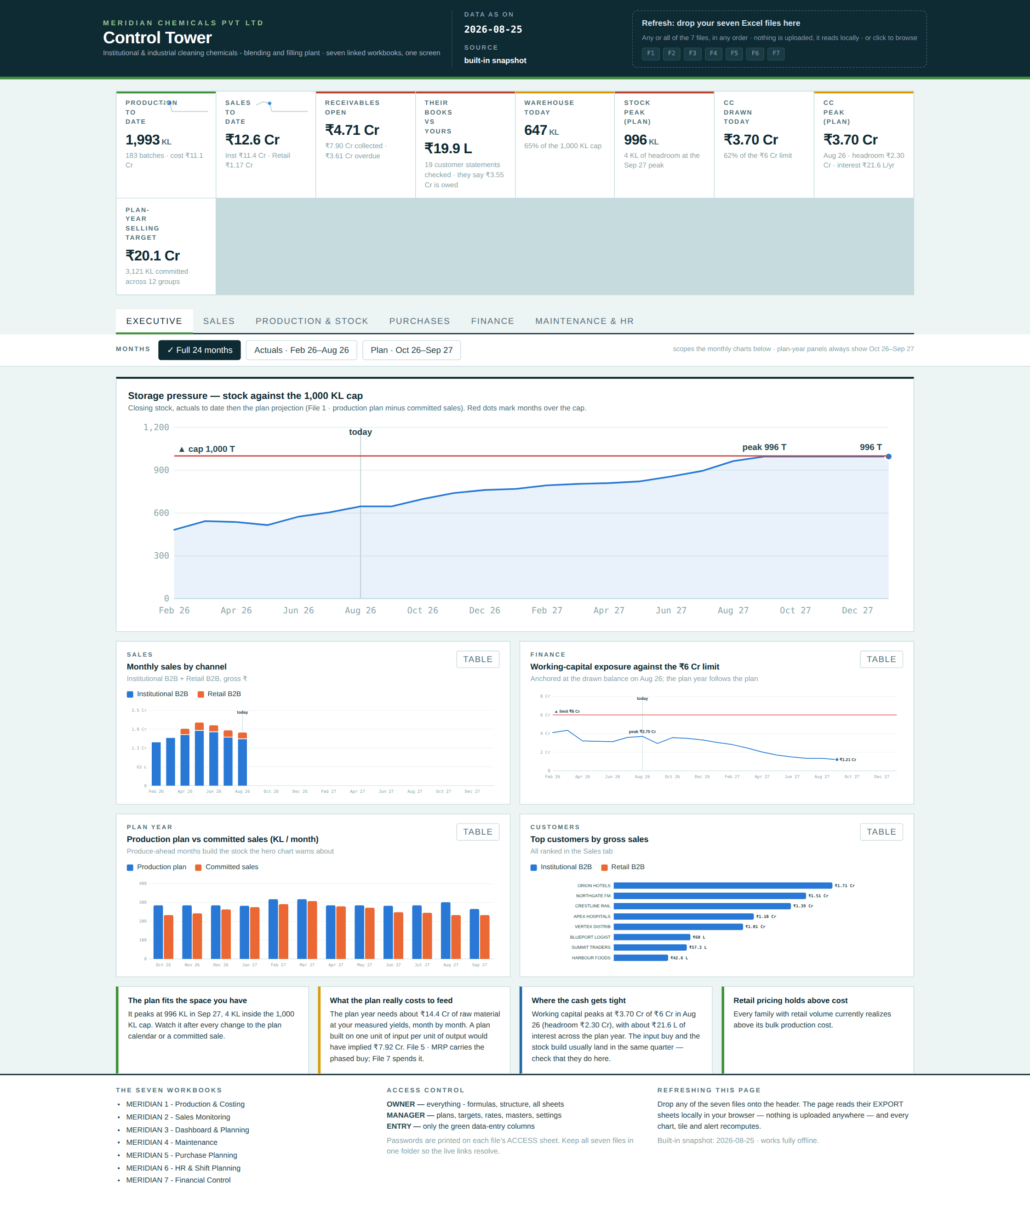This screenshot has width=1030, height=1206.
Task: Open TABLE view for Monthly sales by channel
Action: point(477,659)
